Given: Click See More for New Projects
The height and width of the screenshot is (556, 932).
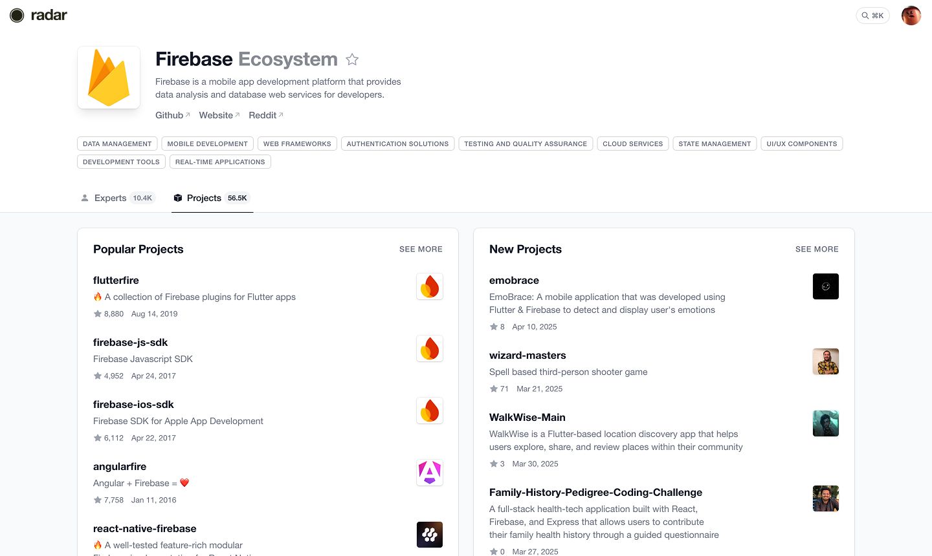Looking at the screenshot, I should (x=817, y=249).
